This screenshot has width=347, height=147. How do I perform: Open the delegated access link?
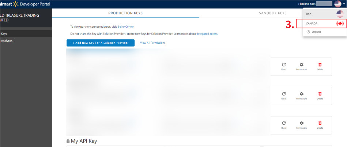[207, 34]
